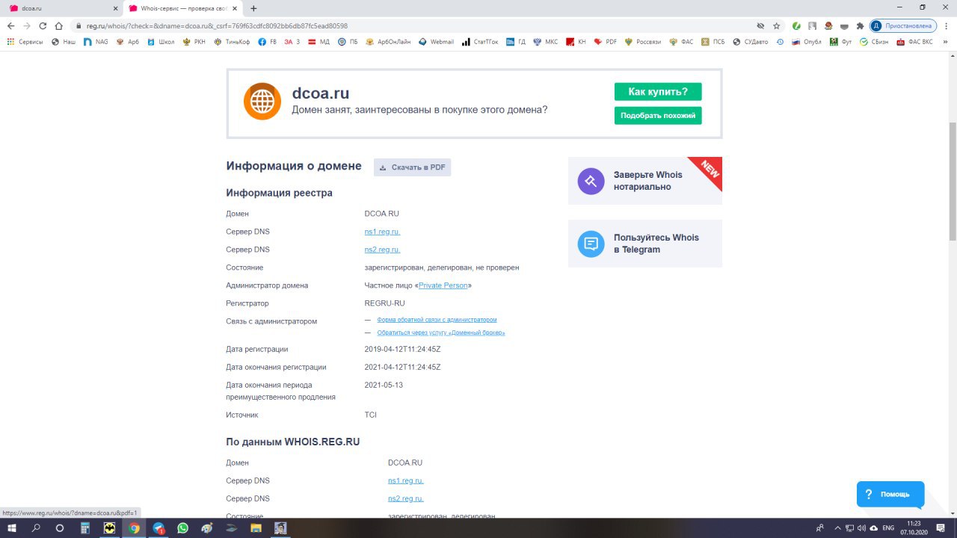Open the Webmail bookmark
This screenshot has width=957, height=538.
tap(436, 42)
